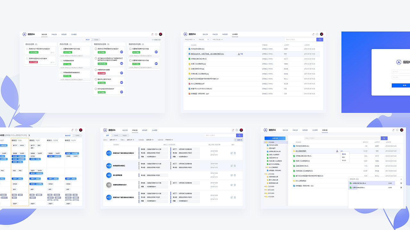Check upper 流量情况调查并设计方案 checkbox in 我发布的子任务
Screen dimensions: 410x230
tap(130, 49)
